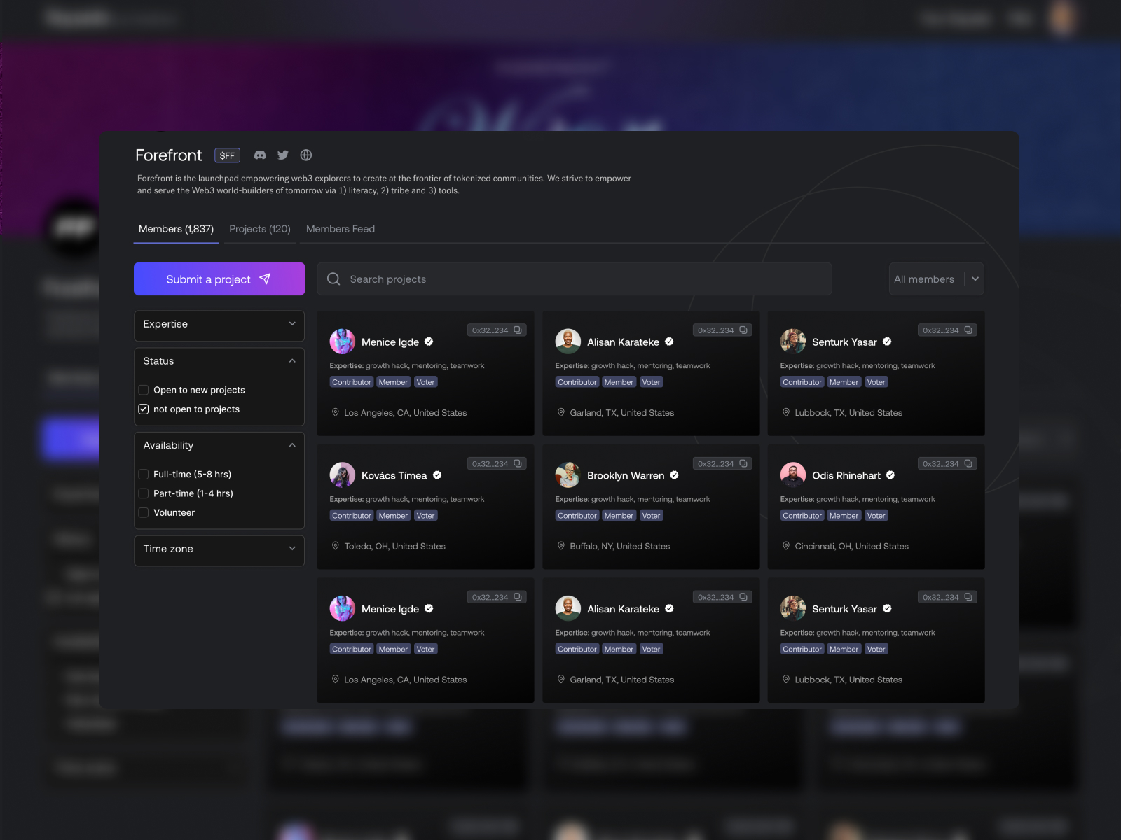Image resolution: width=1121 pixels, height=840 pixels.
Task: Copy address on third-row Senturk Yasar card
Action: click(x=968, y=597)
